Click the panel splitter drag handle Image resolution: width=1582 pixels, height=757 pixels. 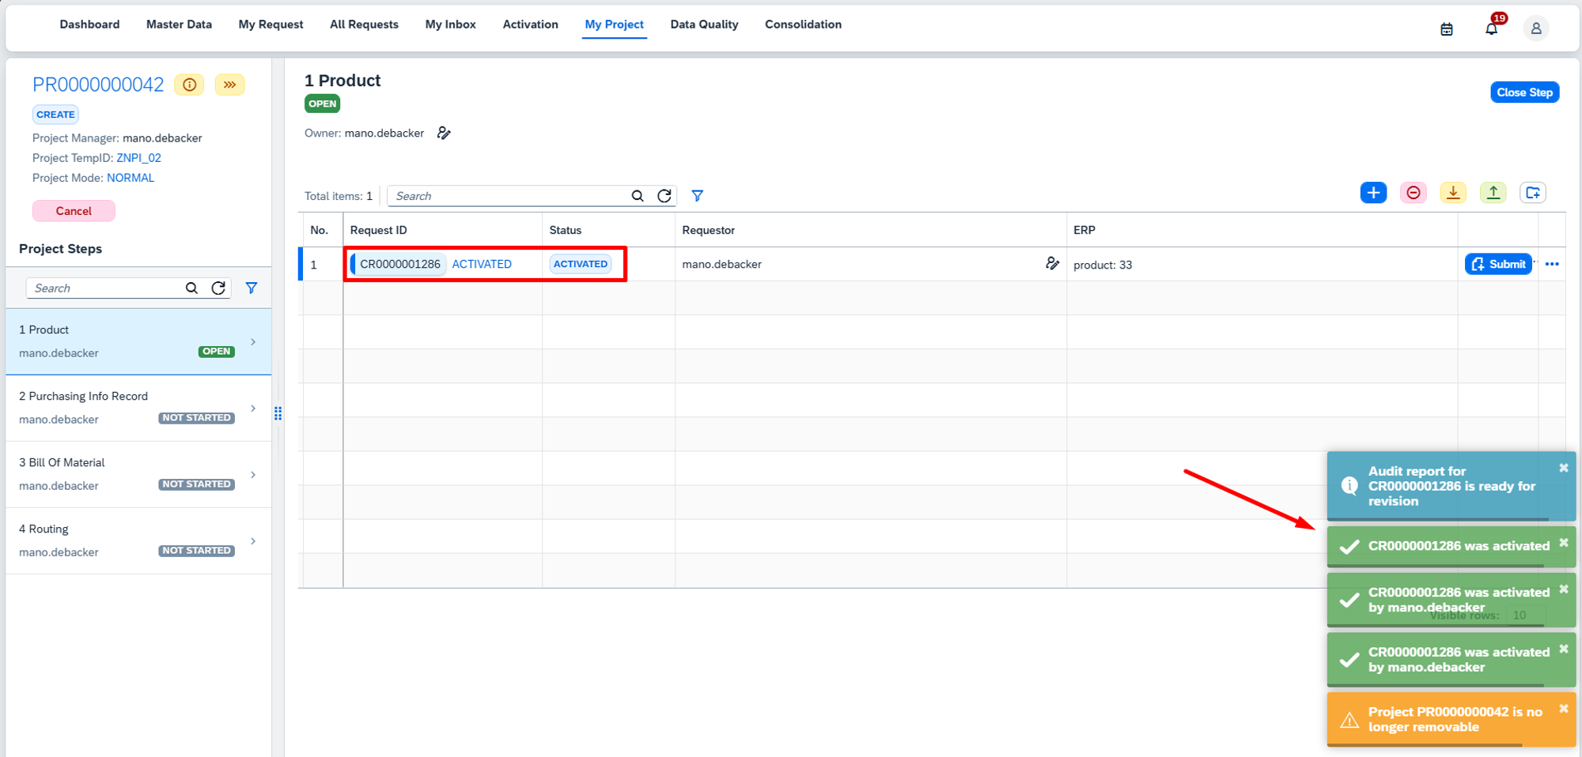(278, 413)
